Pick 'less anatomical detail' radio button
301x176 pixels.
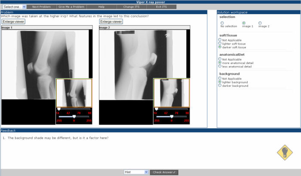[x=220, y=66]
